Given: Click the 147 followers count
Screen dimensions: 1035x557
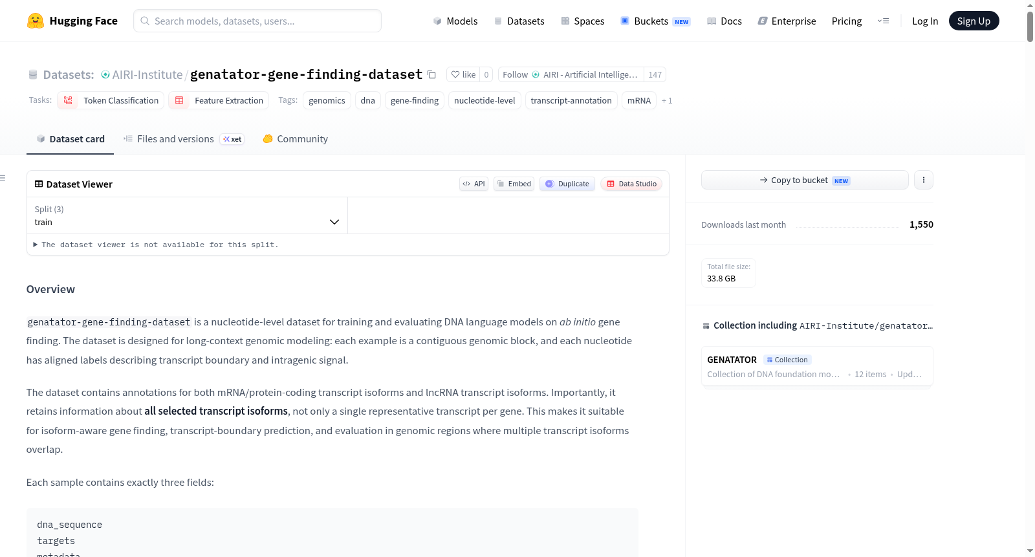Looking at the screenshot, I should tap(655, 74).
